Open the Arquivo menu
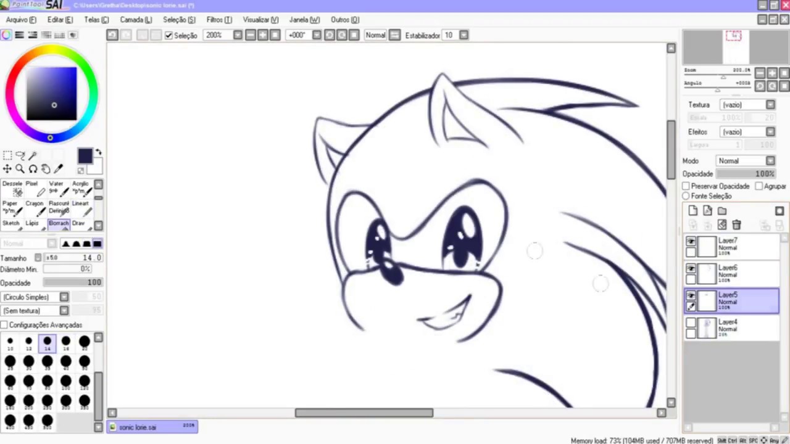This screenshot has width=790, height=444. tap(21, 20)
